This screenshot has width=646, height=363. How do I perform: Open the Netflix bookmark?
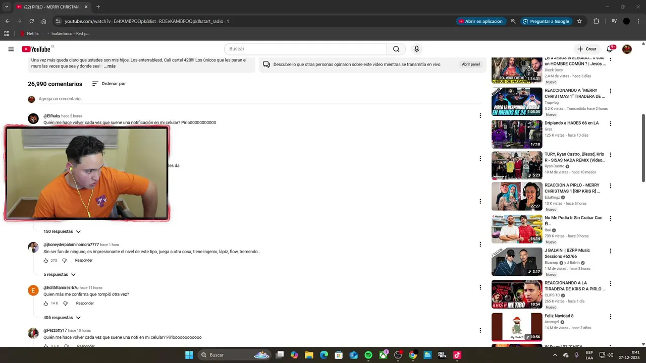pyautogui.click(x=29, y=34)
